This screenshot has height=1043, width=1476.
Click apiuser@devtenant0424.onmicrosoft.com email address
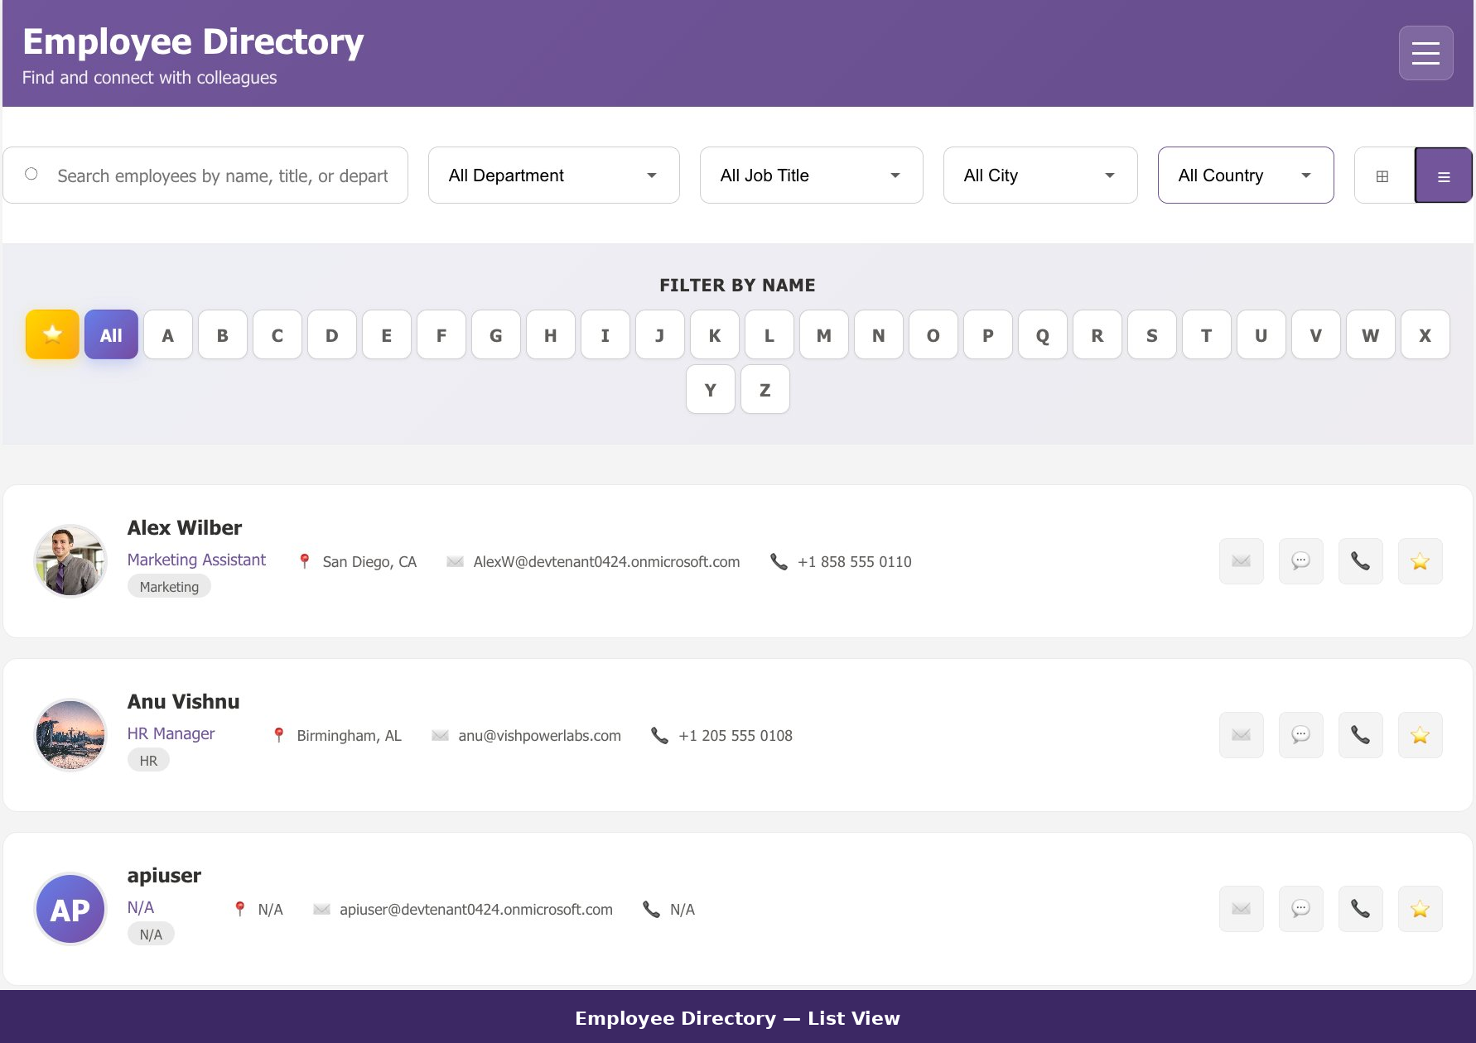pyautogui.click(x=476, y=910)
